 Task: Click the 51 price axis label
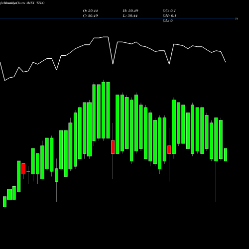(237, 19)
